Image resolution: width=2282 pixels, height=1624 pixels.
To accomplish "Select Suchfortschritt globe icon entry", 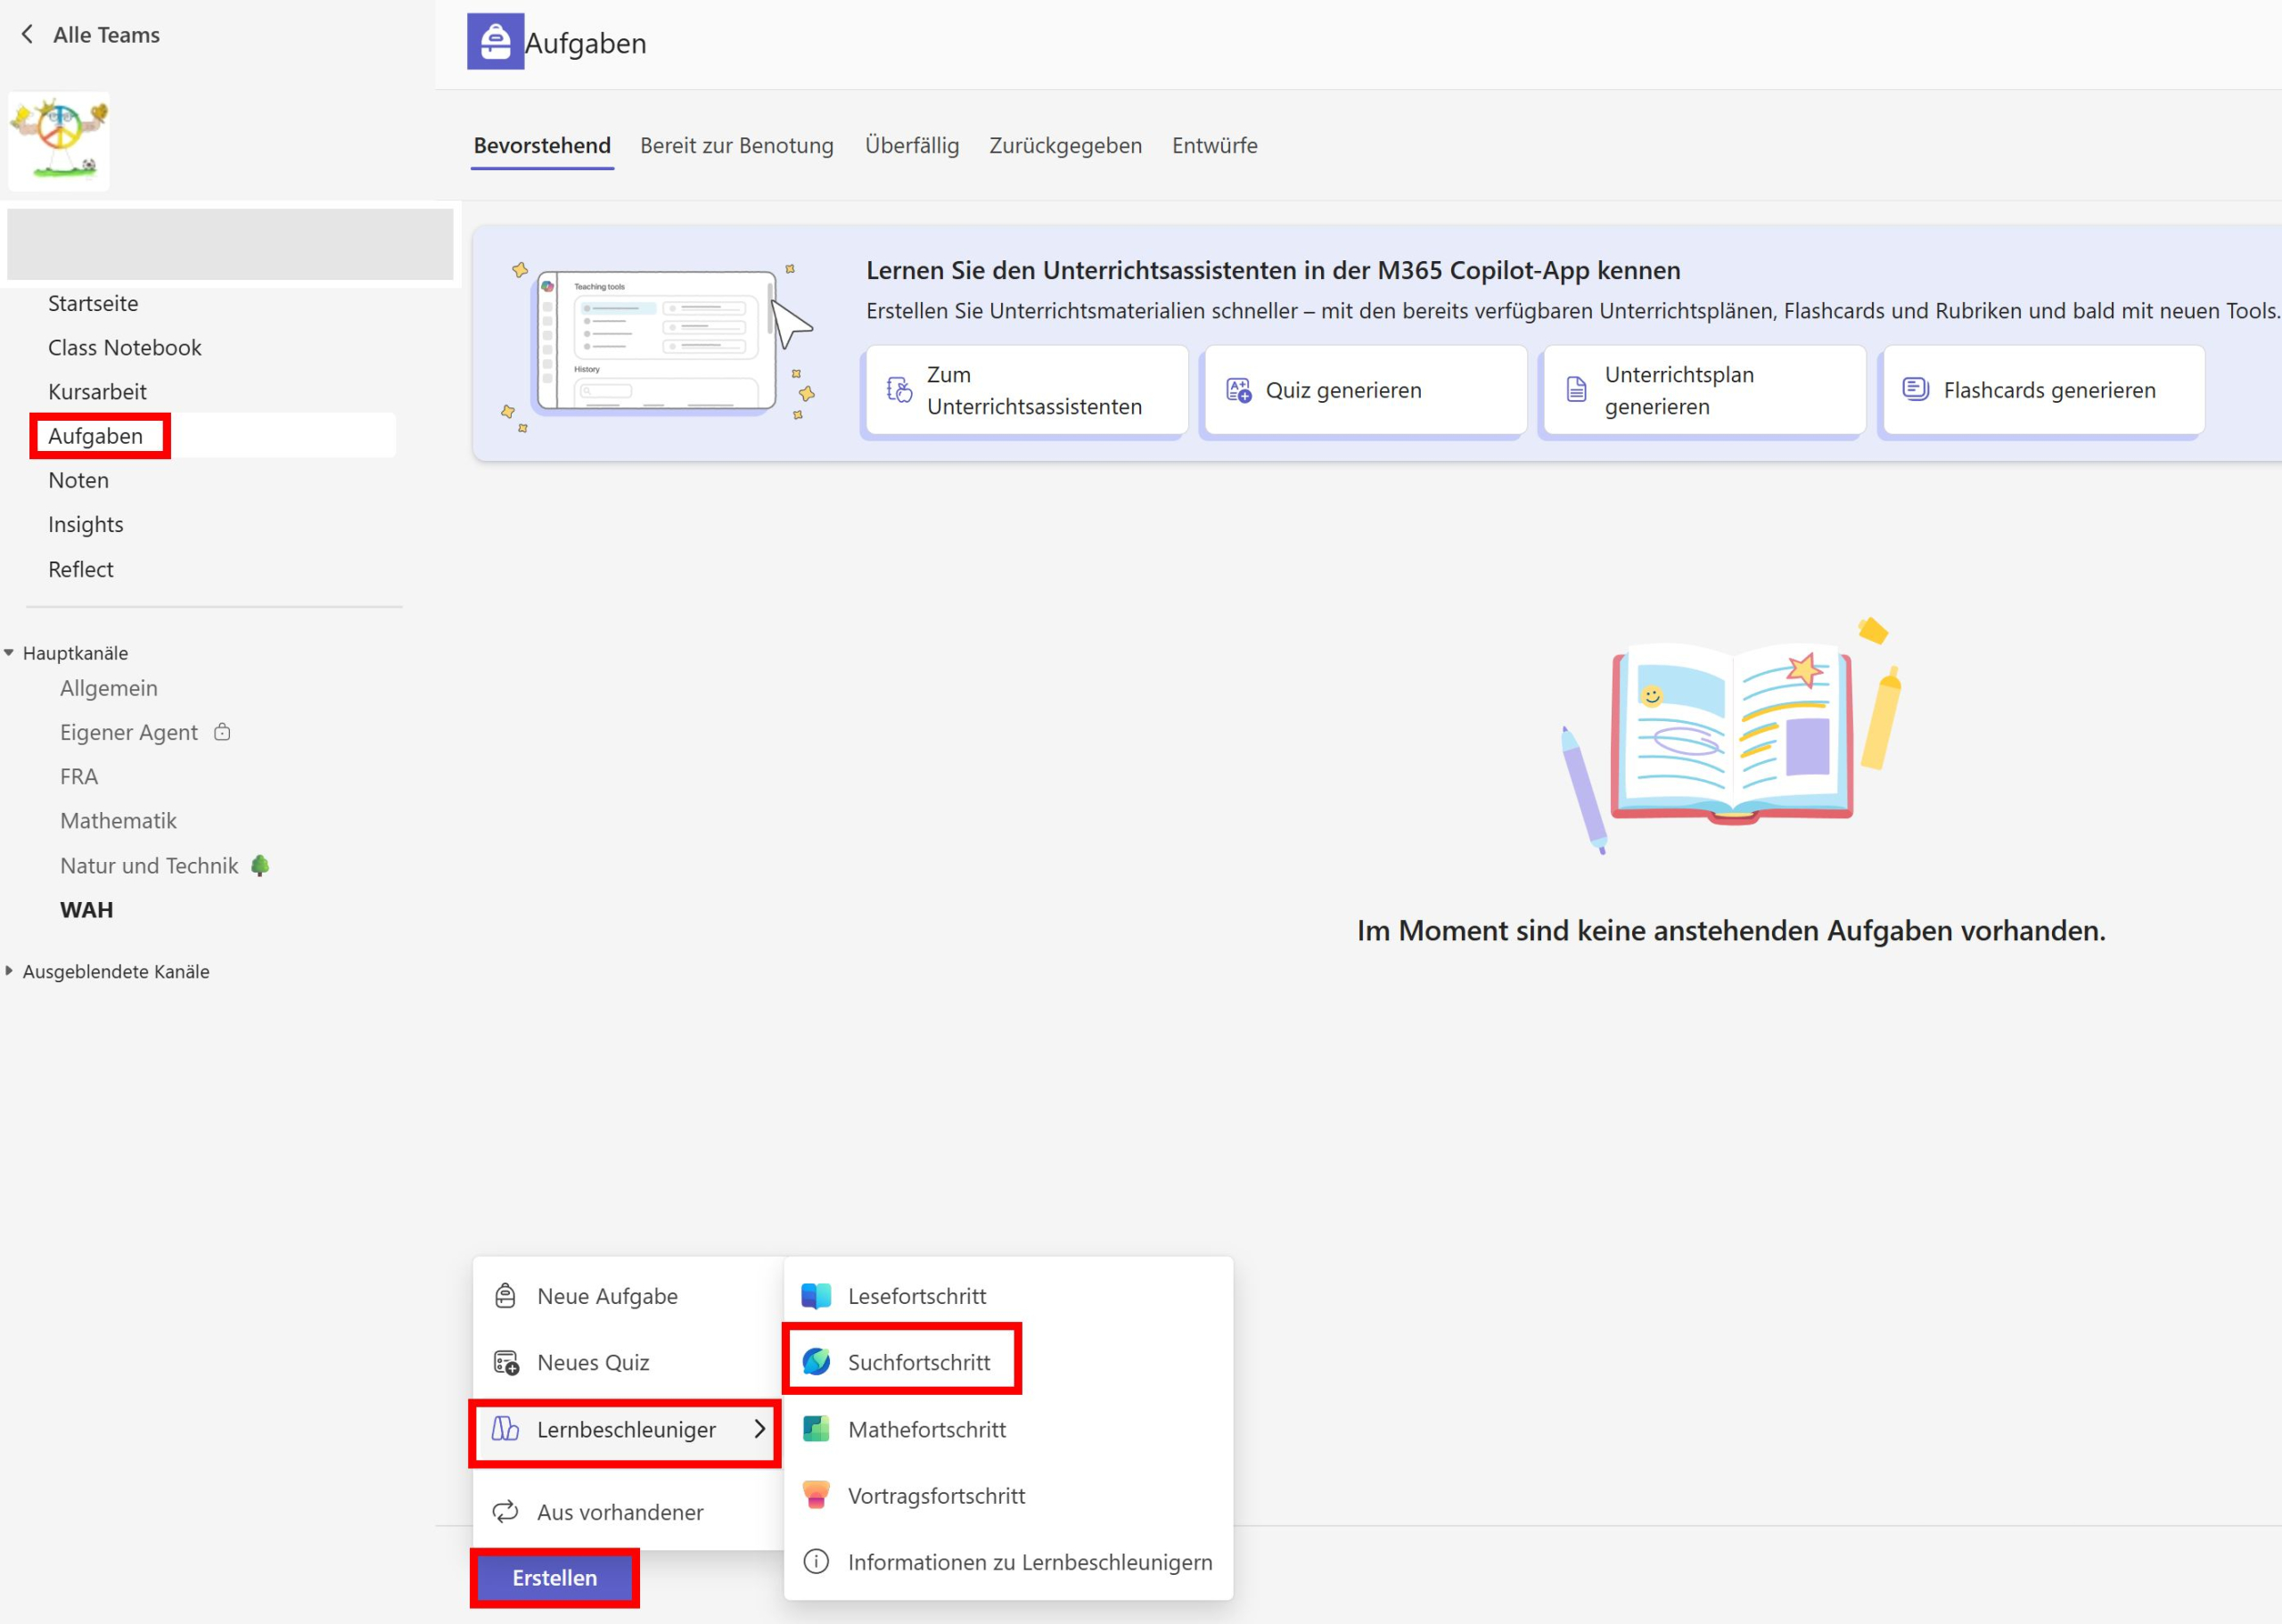I will tap(816, 1362).
